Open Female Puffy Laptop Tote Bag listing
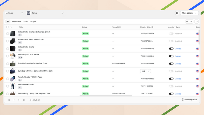Screen dimensions: 204x115 click(x=34, y=94)
